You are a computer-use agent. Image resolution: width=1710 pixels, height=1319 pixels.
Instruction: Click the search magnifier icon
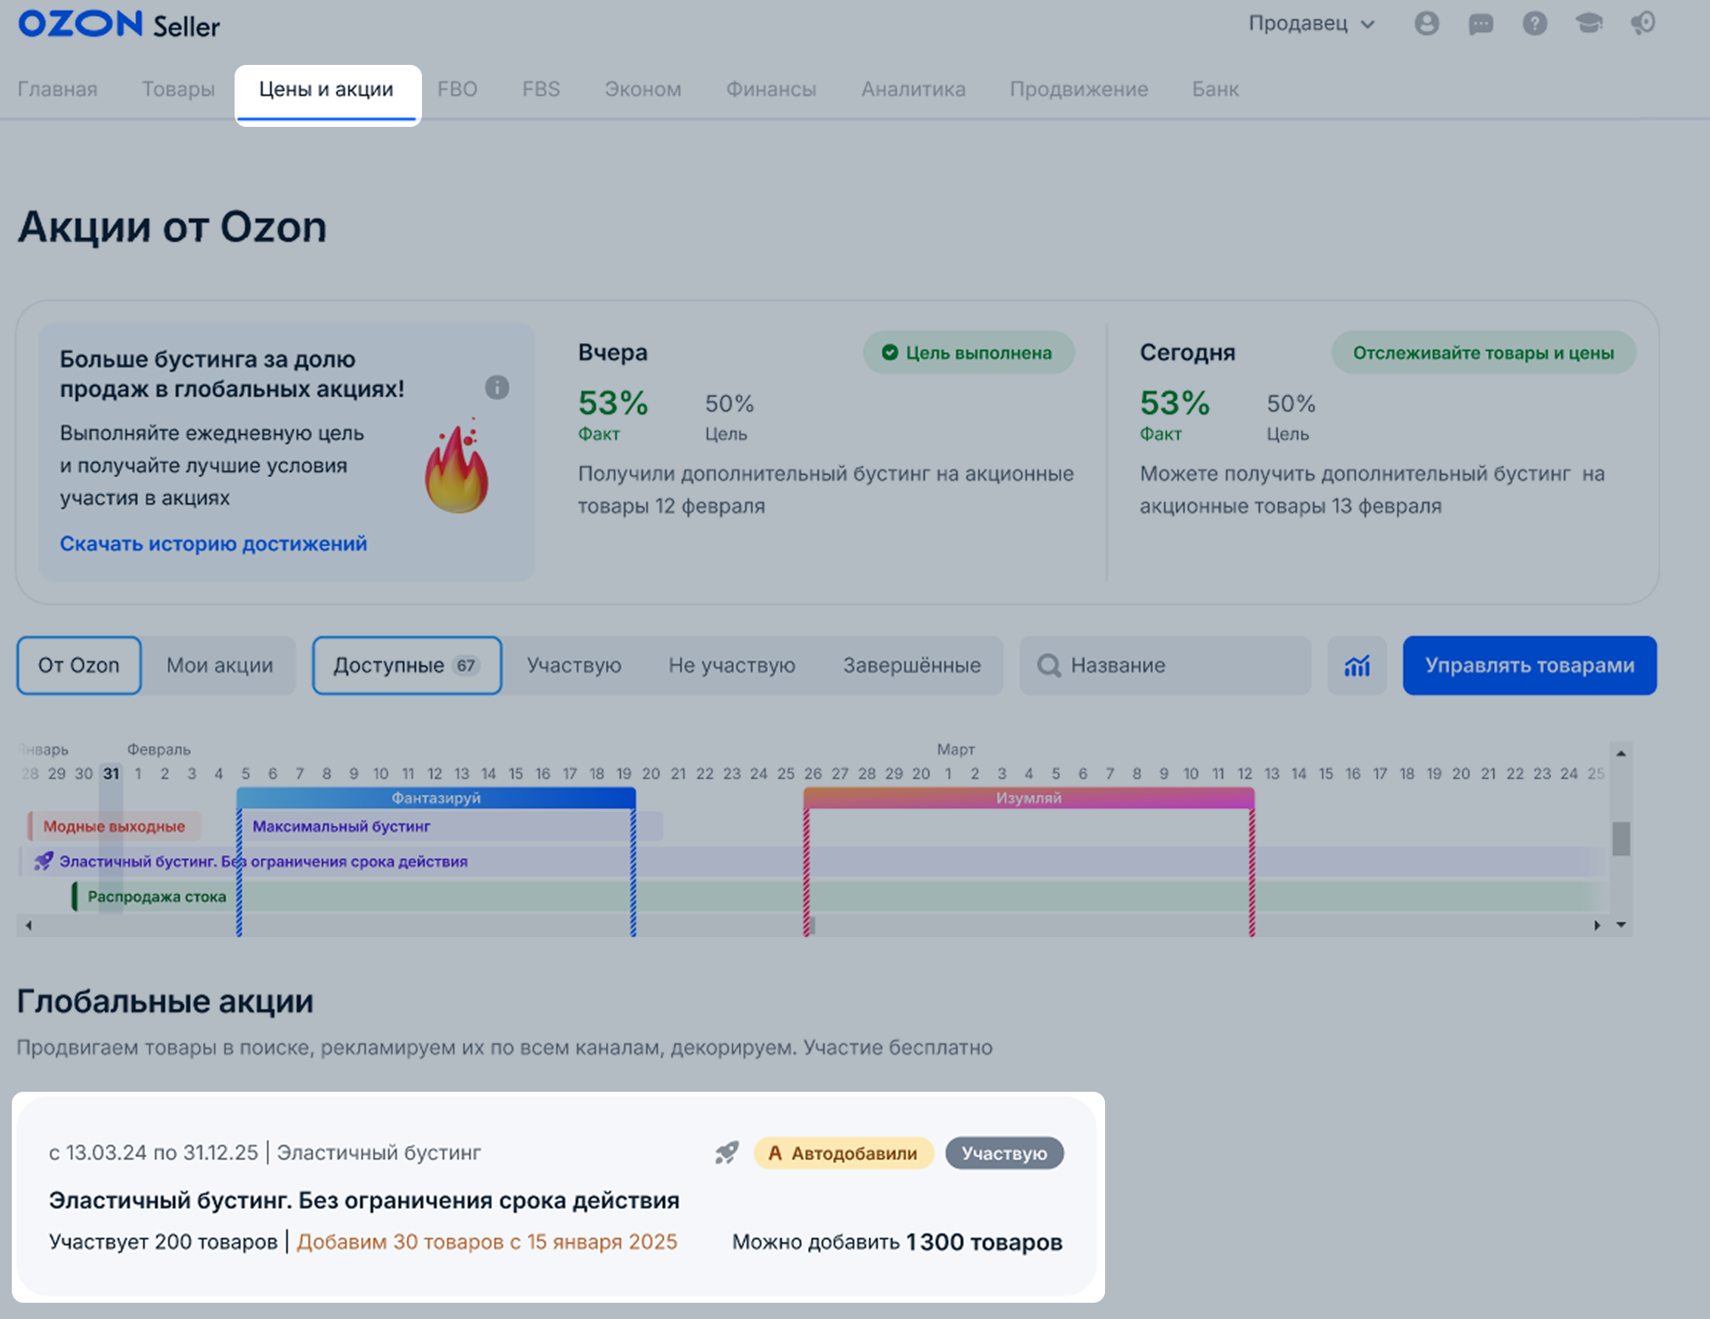[x=1048, y=665]
